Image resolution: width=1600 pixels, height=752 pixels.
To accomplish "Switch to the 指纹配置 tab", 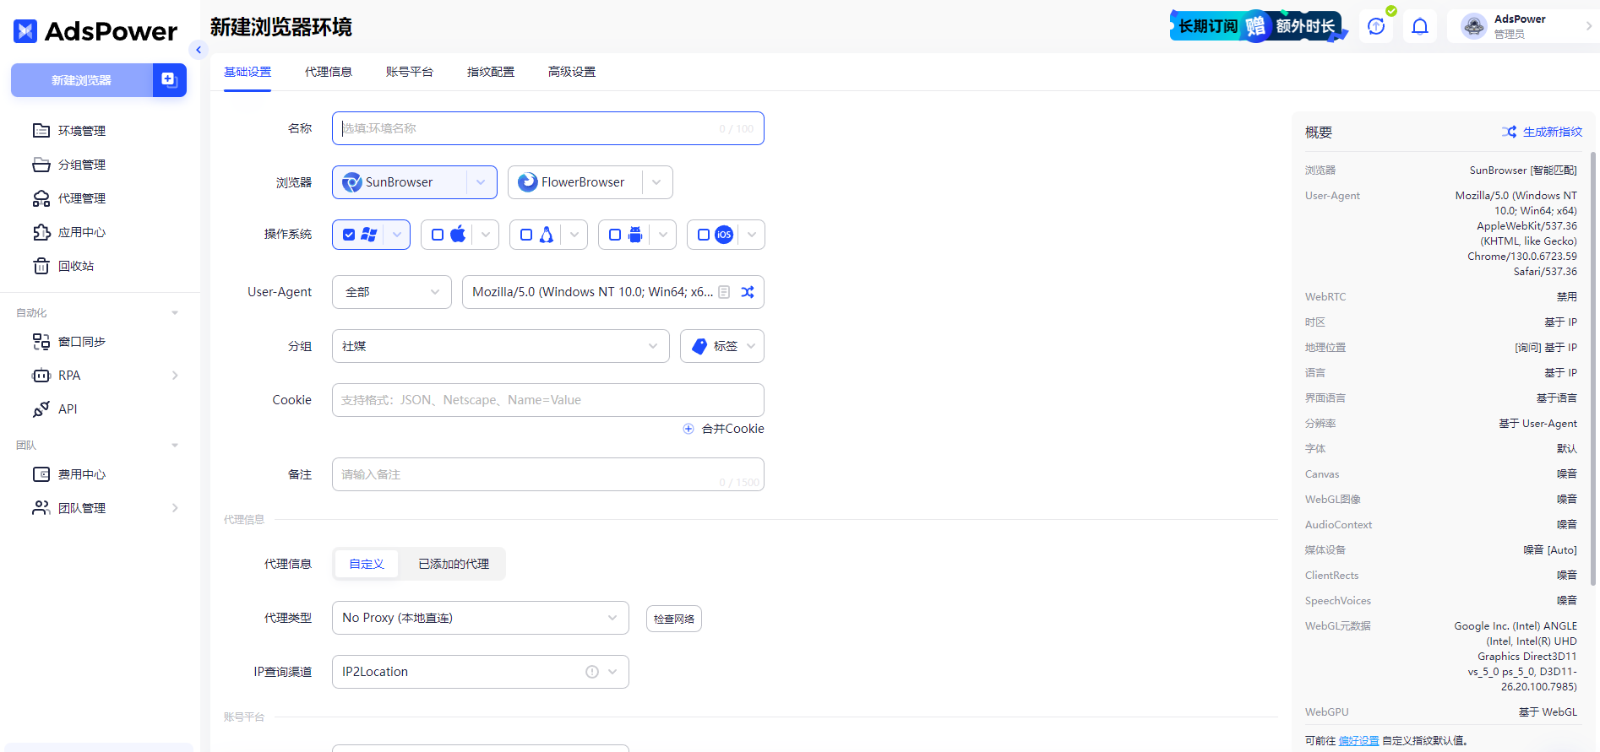I will click(491, 72).
